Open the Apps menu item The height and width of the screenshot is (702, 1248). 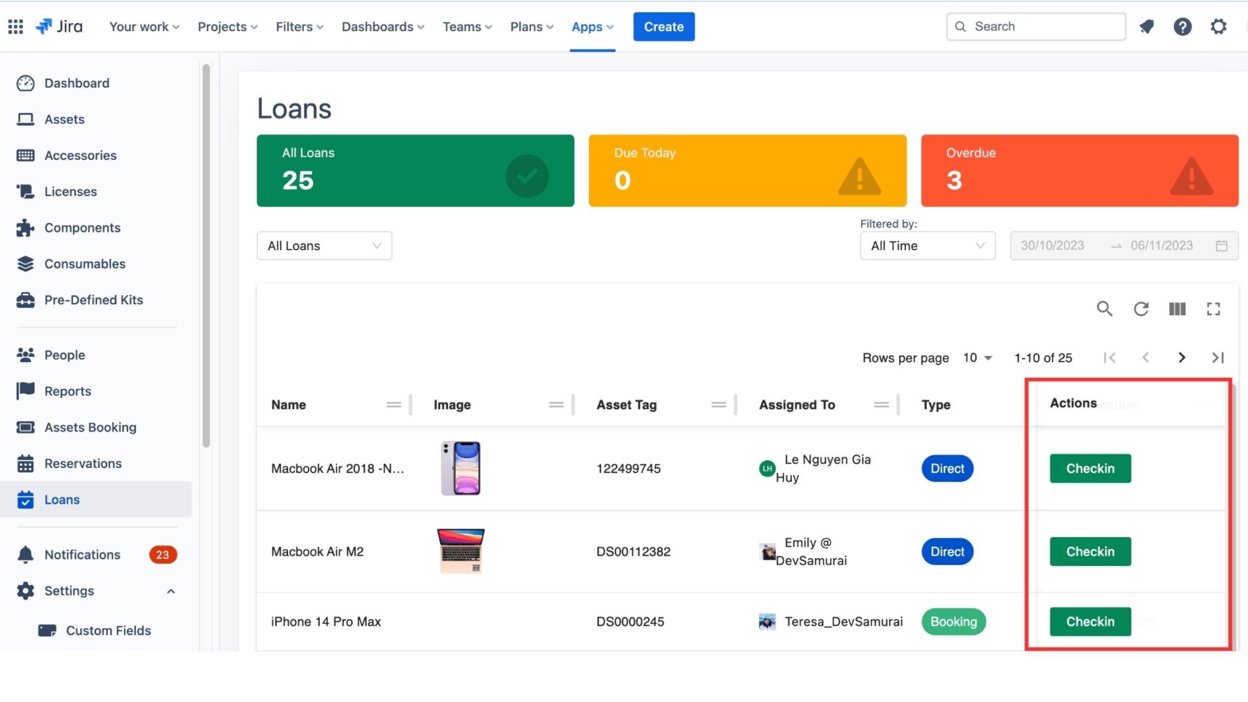(x=592, y=26)
